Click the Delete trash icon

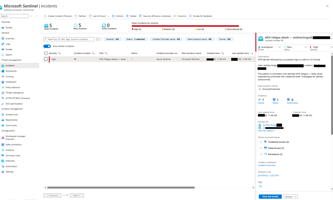[x=127, y=16]
